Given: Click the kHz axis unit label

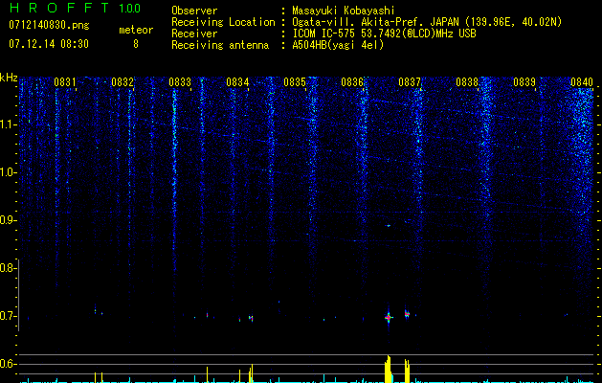Looking at the screenshot, I should click(x=9, y=78).
